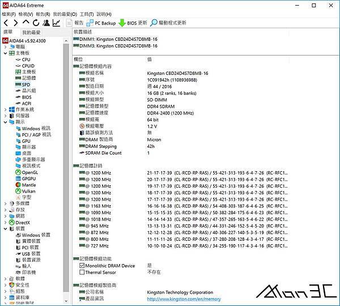Open the 報告(R) menu
The image size is (340, 306).
[x=43, y=14]
